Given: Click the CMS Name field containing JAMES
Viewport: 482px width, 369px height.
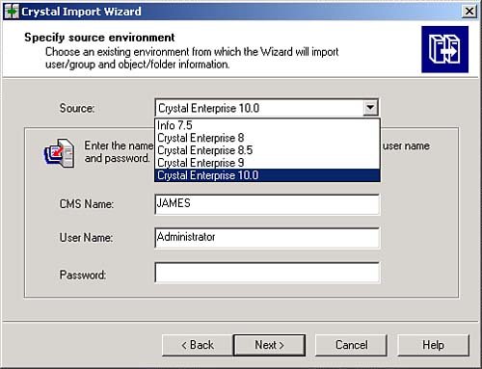Looking at the screenshot, I should coord(267,204).
